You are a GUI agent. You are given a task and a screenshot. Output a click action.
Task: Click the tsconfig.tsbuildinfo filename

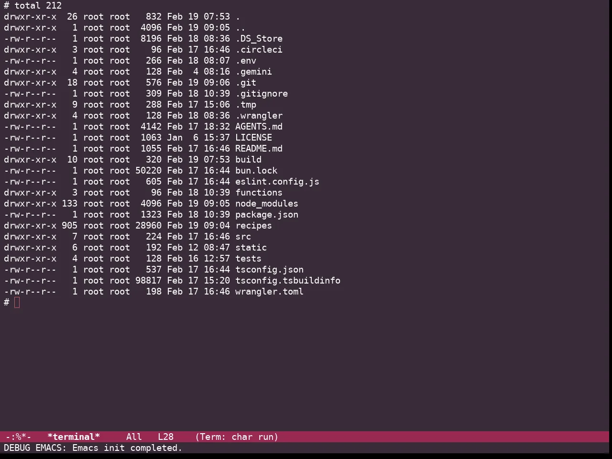(288, 281)
